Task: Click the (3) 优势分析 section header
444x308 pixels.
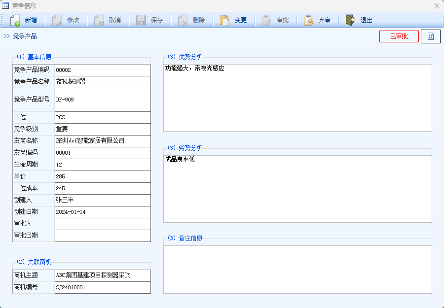Action: pyautogui.click(x=185, y=57)
